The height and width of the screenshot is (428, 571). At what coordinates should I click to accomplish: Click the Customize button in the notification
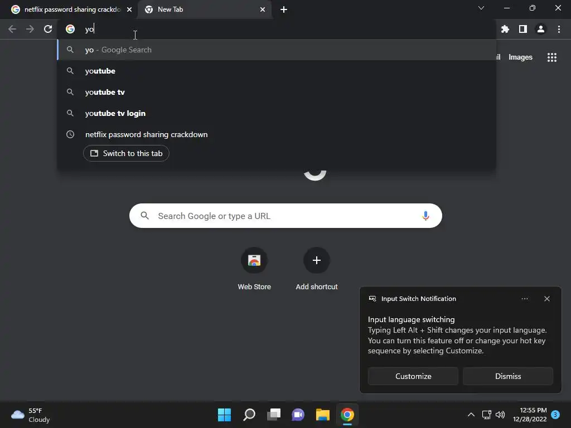[x=413, y=376]
